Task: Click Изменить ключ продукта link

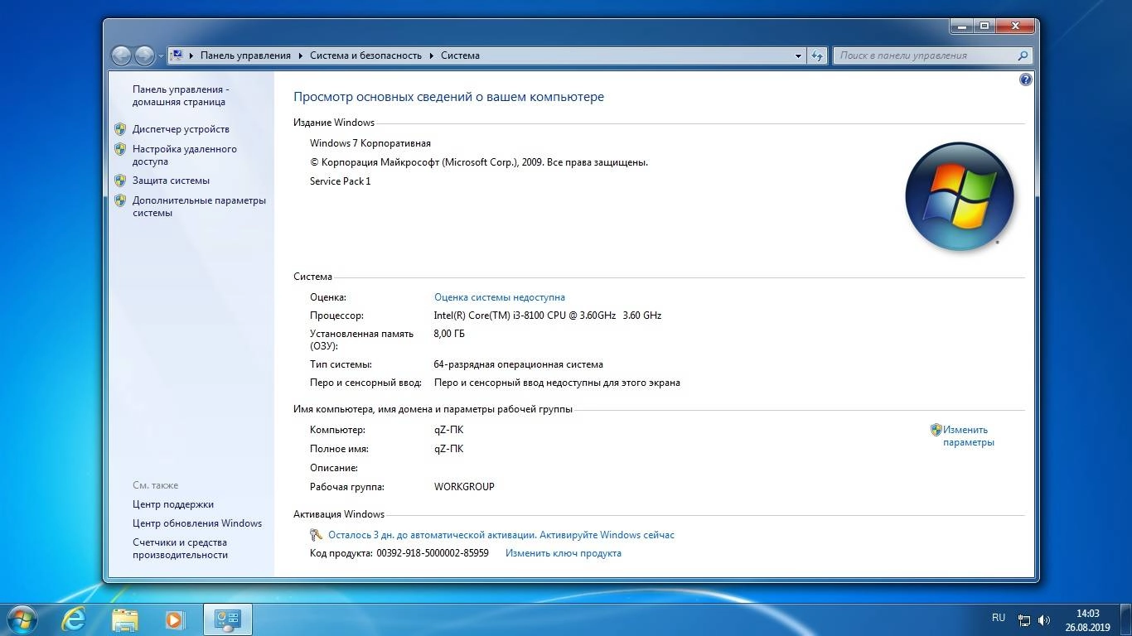Action: click(x=564, y=553)
